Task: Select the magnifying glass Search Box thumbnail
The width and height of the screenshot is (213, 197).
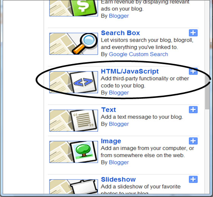Action: 74,44
